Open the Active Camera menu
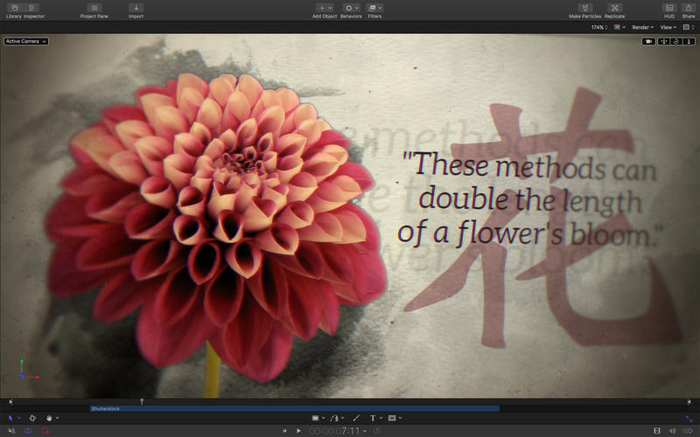Screen dimensions: 700x437 [x=26, y=41]
